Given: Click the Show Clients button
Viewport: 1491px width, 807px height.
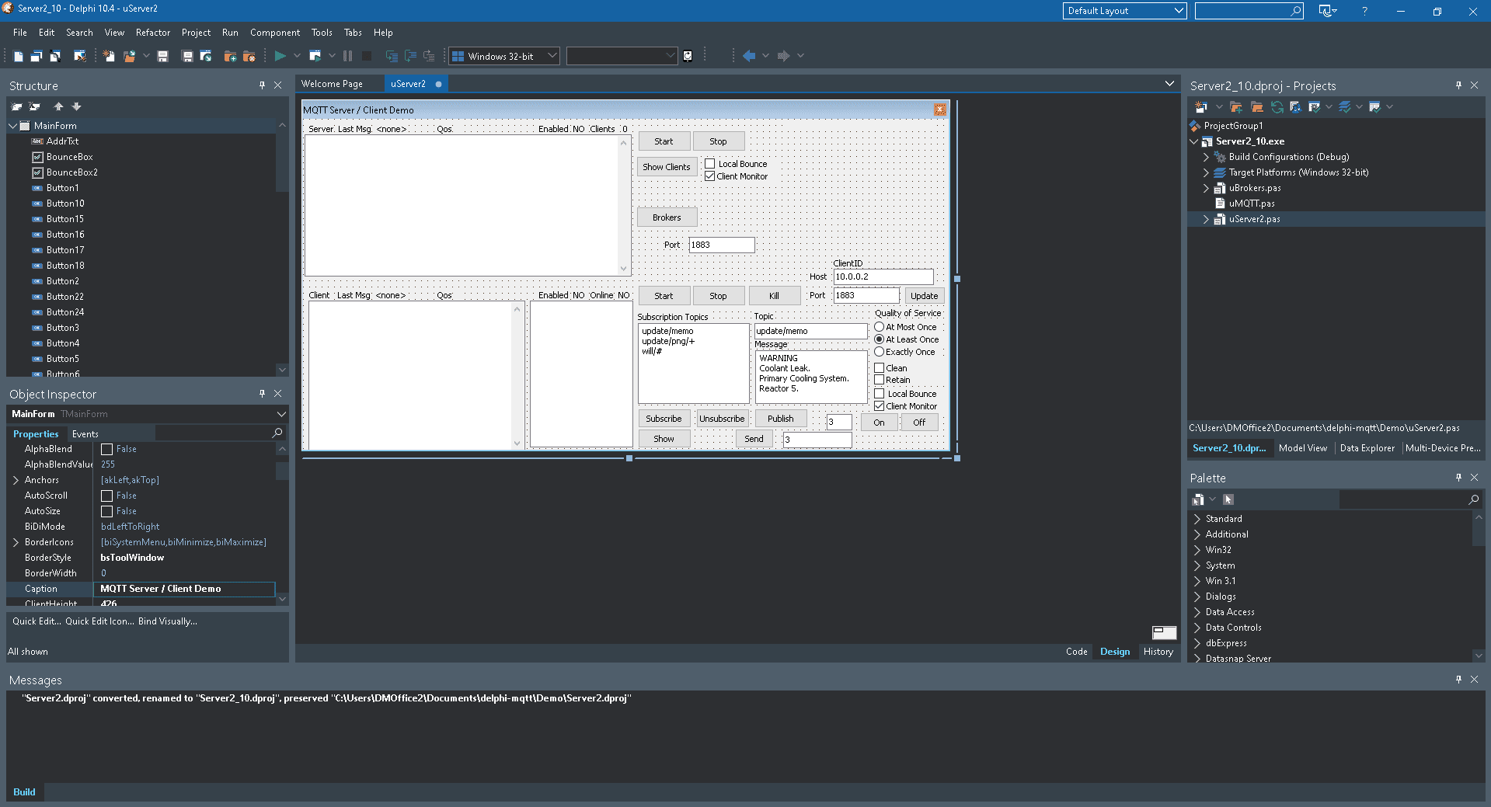Looking at the screenshot, I should (667, 167).
